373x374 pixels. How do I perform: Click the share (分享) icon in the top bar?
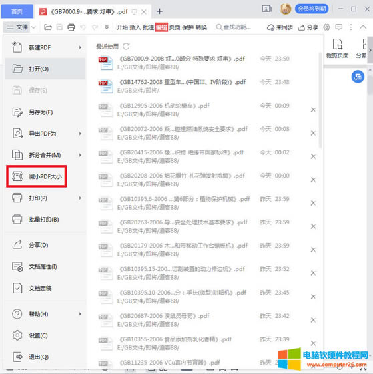pyautogui.click(x=308, y=27)
